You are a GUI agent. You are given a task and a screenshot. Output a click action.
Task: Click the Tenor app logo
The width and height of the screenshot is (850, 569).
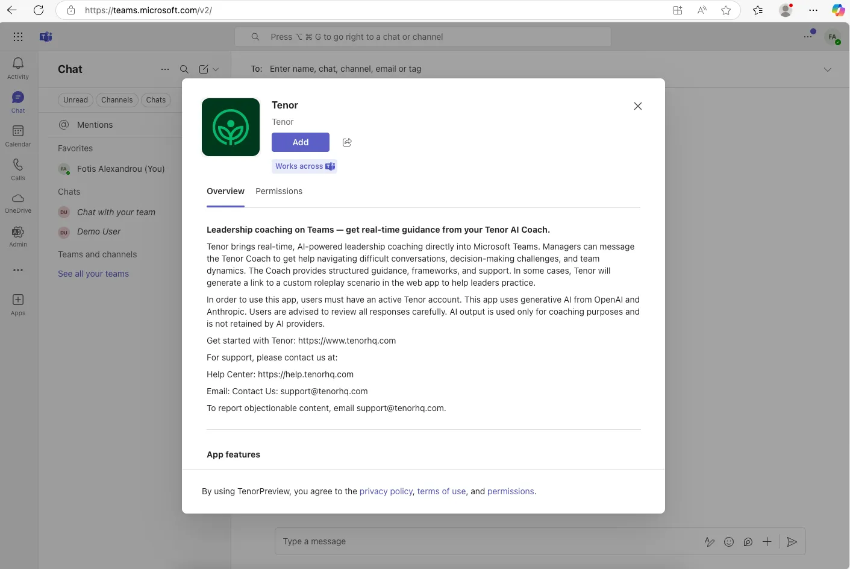pos(231,127)
